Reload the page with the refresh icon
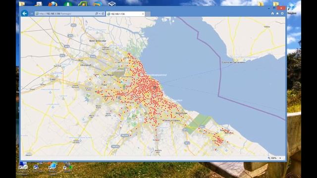 [x=103, y=13]
